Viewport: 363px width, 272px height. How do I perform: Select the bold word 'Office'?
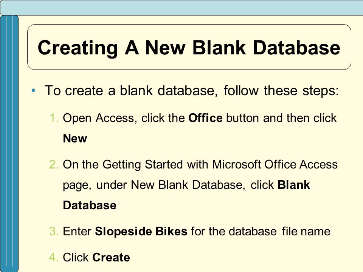pos(205,118)
